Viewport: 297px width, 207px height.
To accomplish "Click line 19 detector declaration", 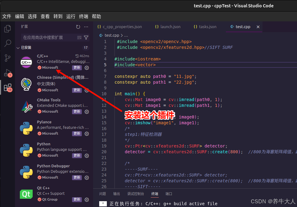I will pyautogui.click(x=176, y=146).
